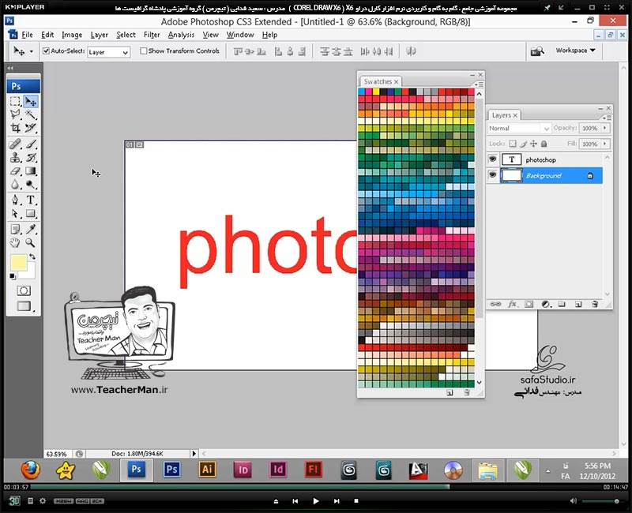Select the Lasso tool

click(15, 114)
